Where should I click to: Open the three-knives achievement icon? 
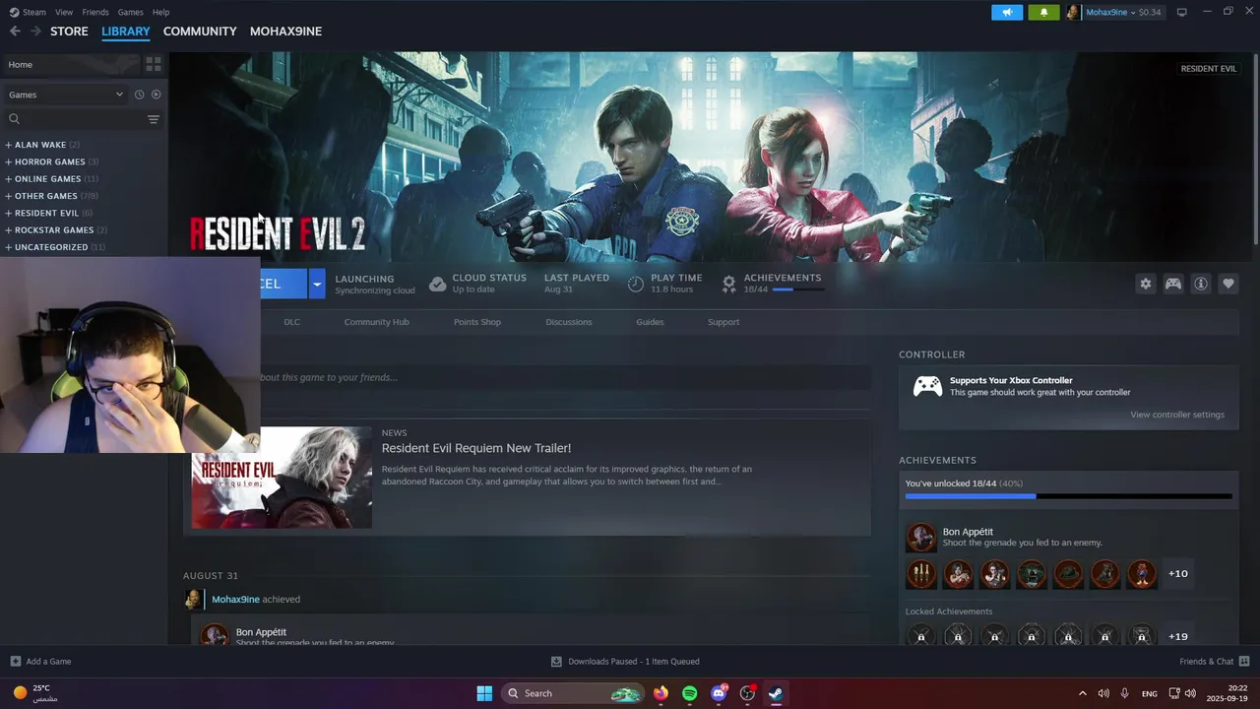[x=921, y=573]
